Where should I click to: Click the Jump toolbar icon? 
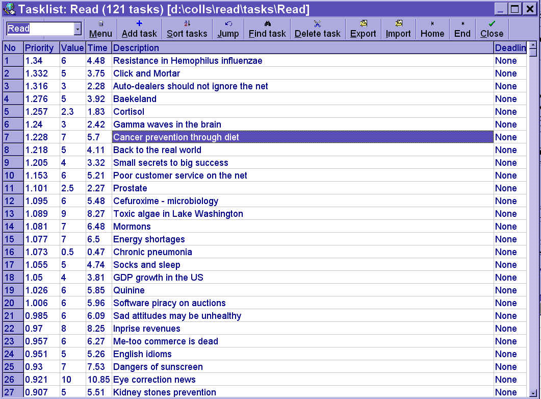pyautogui.click(x=228, y=24)
